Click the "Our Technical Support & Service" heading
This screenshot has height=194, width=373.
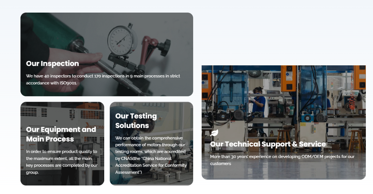click(x=268, y=144)
